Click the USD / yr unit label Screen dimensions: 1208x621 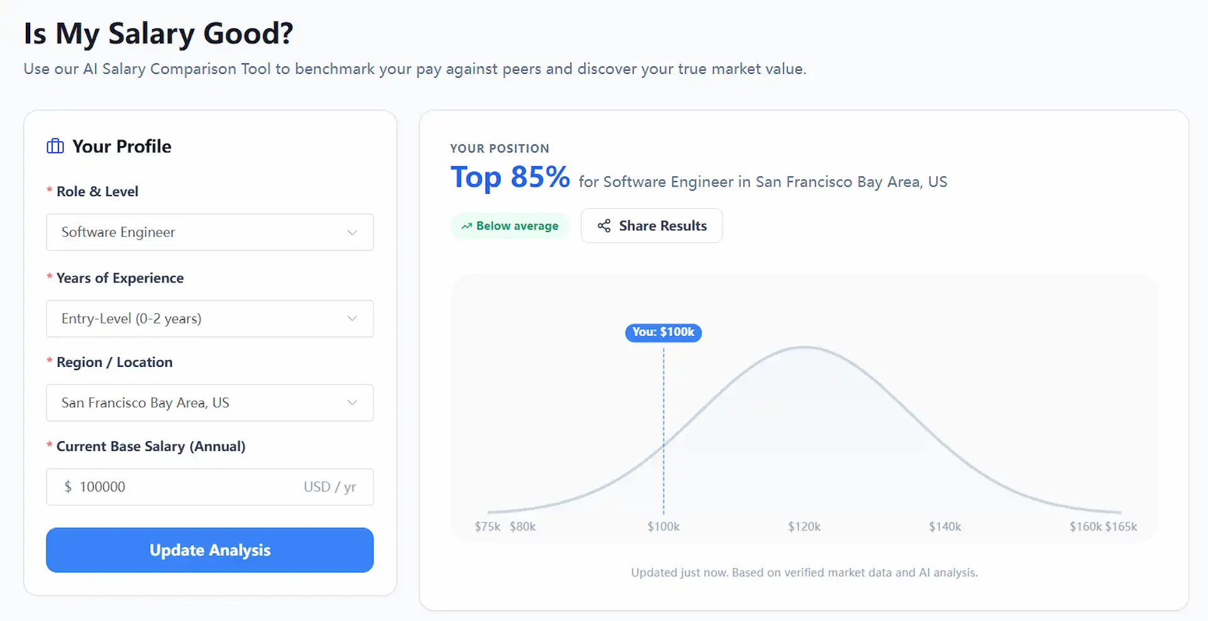330,486
